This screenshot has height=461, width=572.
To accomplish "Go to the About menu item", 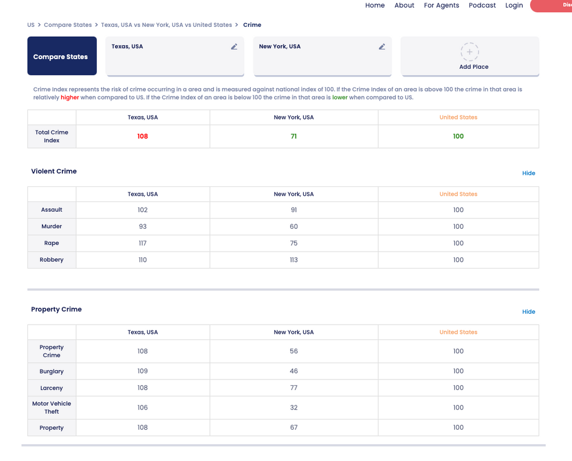I will (404, 6).
